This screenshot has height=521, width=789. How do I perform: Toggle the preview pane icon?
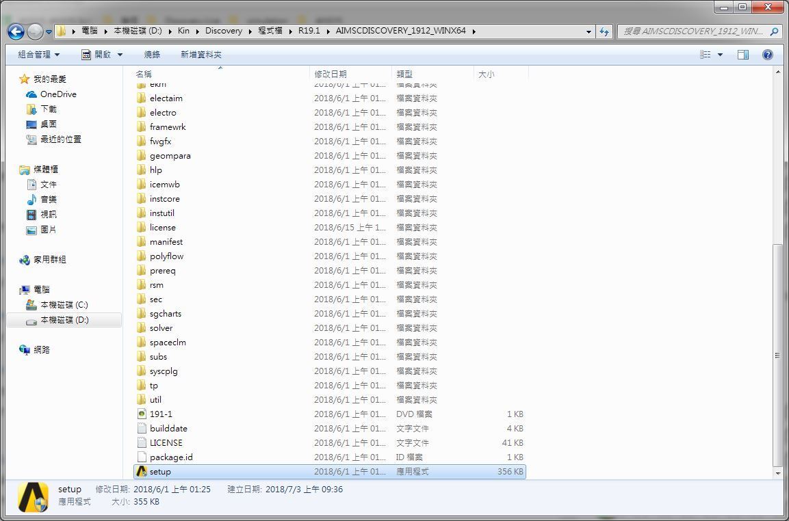click(742, 54)
